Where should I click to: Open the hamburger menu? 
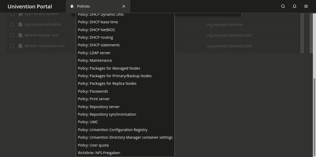[306, 6]
